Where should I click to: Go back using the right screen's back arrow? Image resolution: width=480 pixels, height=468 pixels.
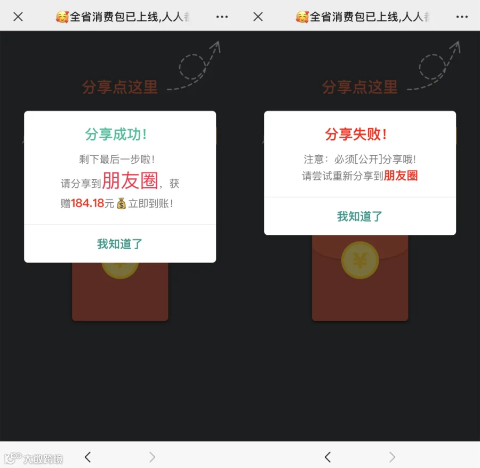pyautogui.click(x=328, y=457)
